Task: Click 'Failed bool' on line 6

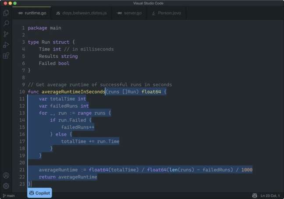Action: [x=54, y=63]
